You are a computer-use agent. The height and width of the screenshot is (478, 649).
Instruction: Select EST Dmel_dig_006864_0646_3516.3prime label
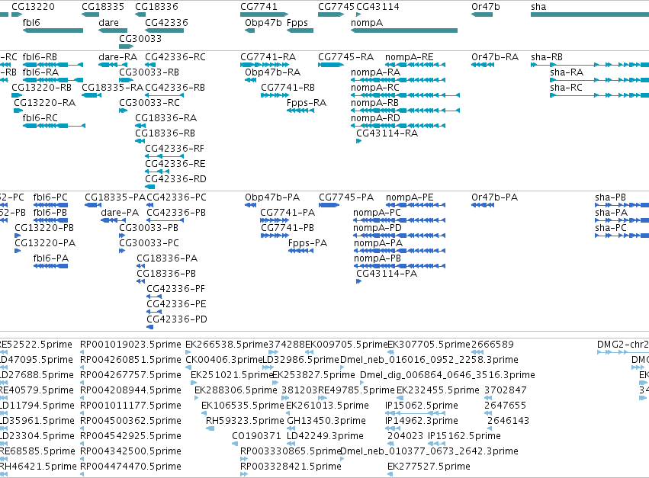coord(447,375)
